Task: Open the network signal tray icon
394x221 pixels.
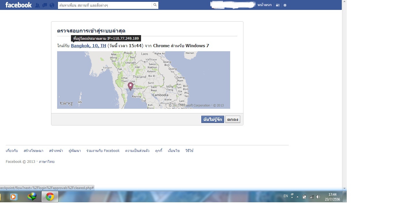Action: (312, 197)
